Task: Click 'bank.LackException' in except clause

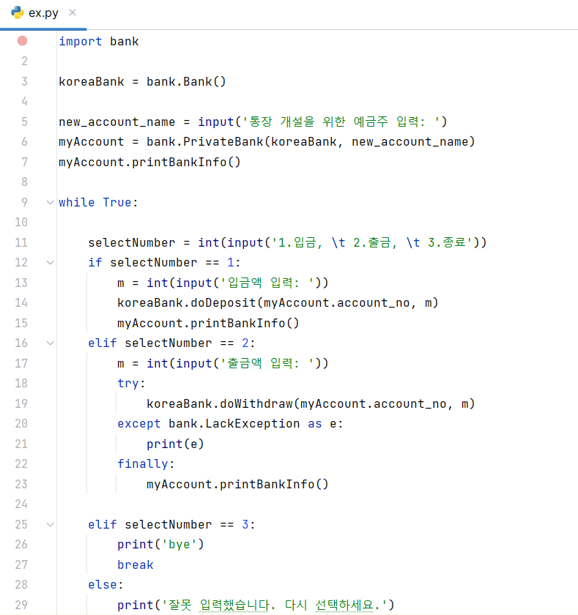Action: coord(234,424)
